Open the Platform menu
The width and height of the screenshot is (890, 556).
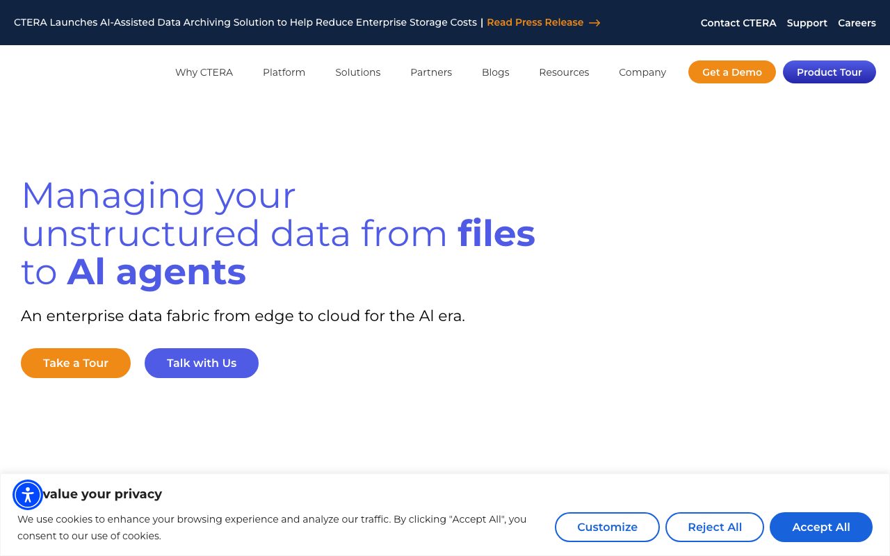(284, 72)
